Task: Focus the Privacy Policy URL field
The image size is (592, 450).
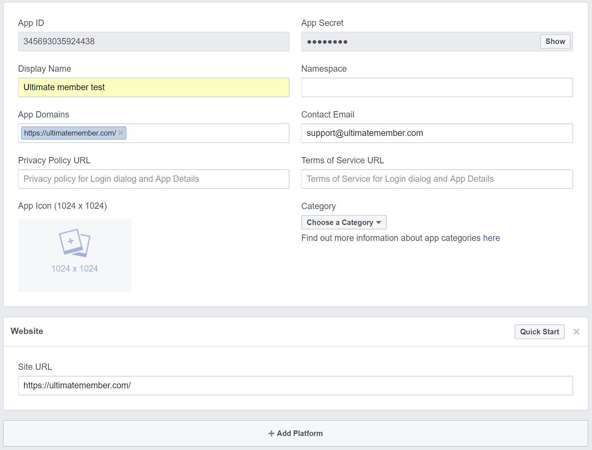Action: click(153, 179)
